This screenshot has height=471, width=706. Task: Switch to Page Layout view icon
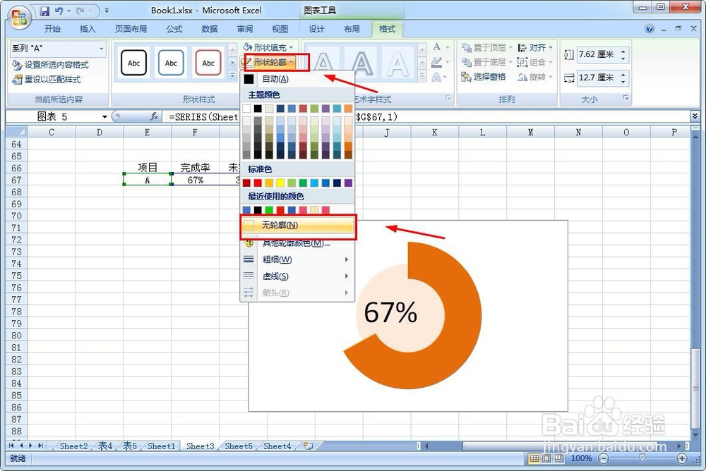(546, 458)
